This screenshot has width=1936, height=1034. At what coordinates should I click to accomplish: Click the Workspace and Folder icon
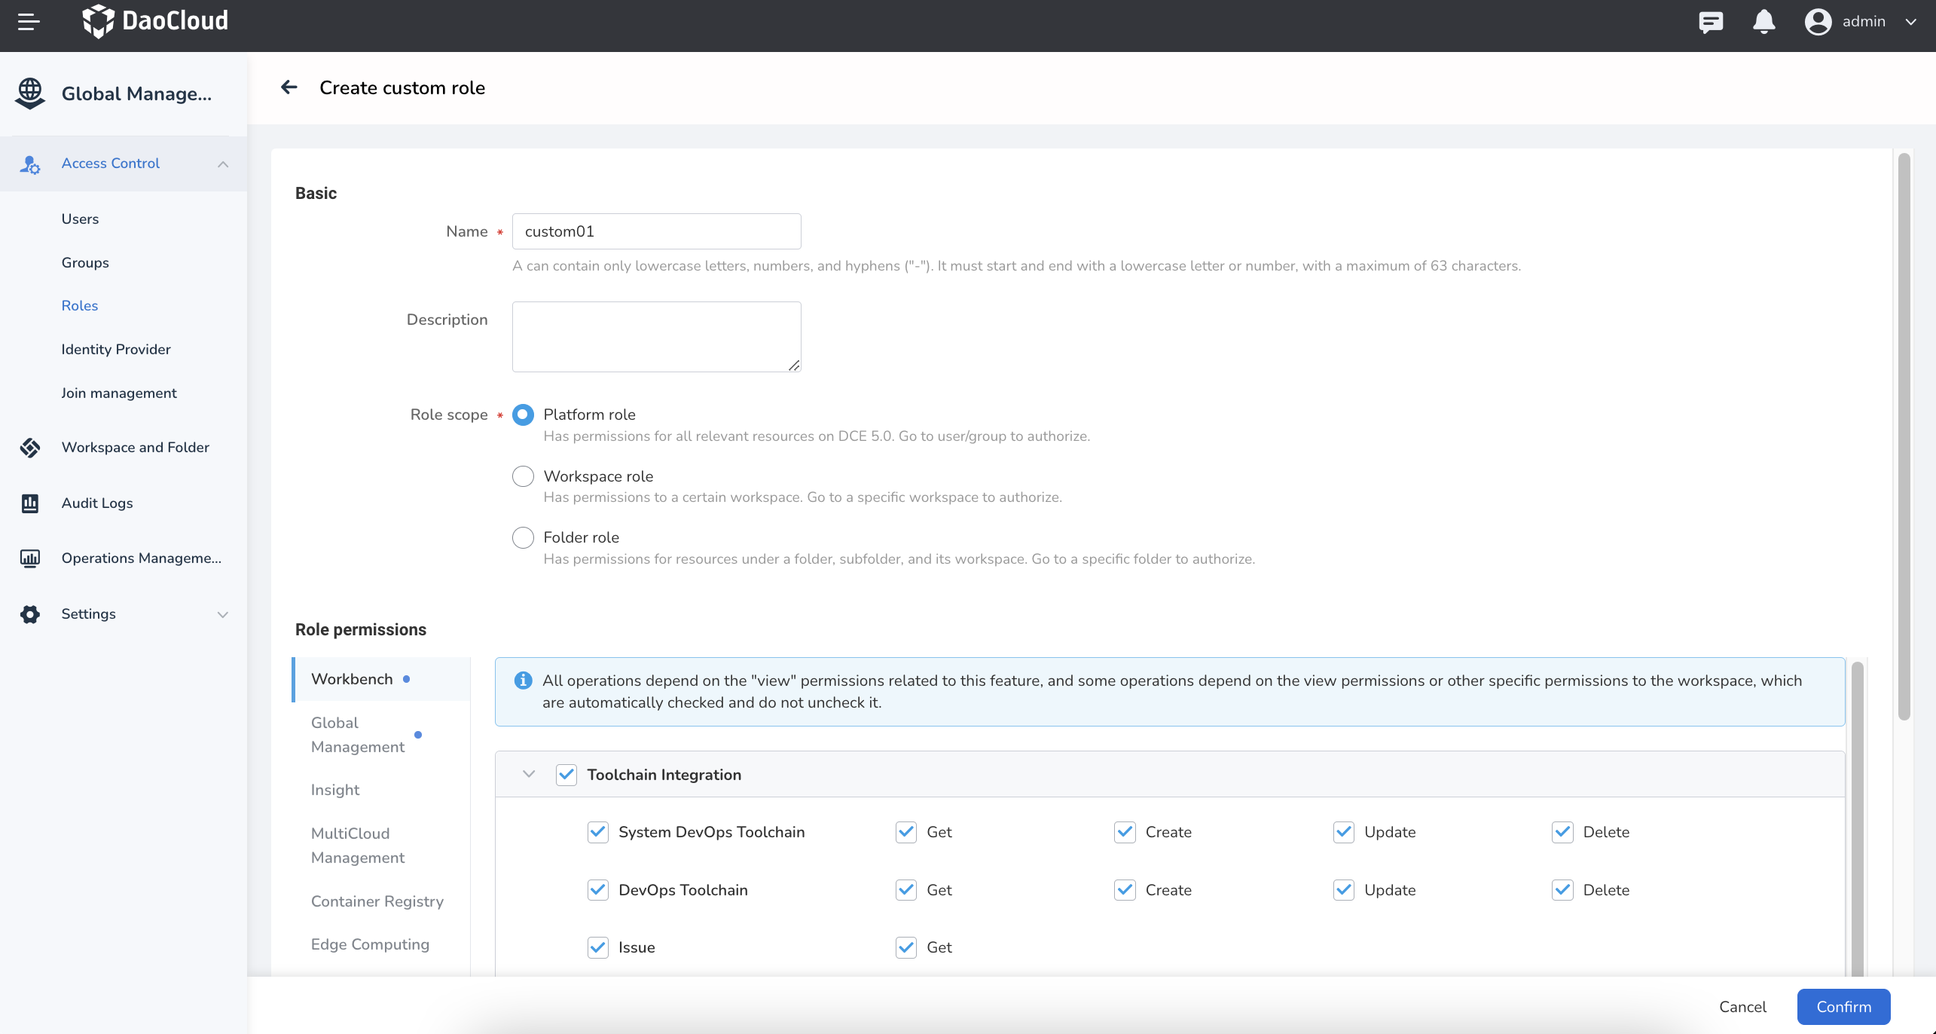click(30, 448)
